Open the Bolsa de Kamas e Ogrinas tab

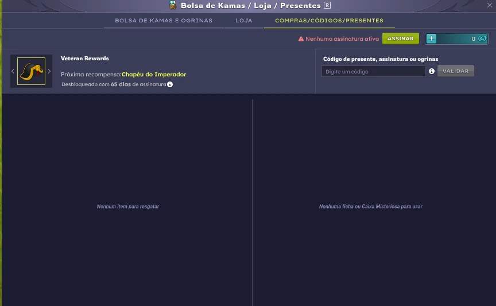tap(164, 21)
